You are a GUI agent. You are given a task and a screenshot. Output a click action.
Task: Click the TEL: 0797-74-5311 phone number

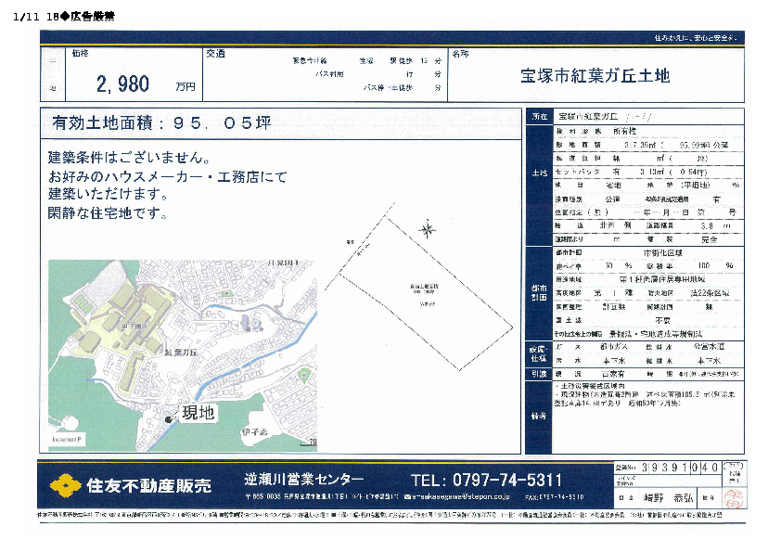[486, 480]
